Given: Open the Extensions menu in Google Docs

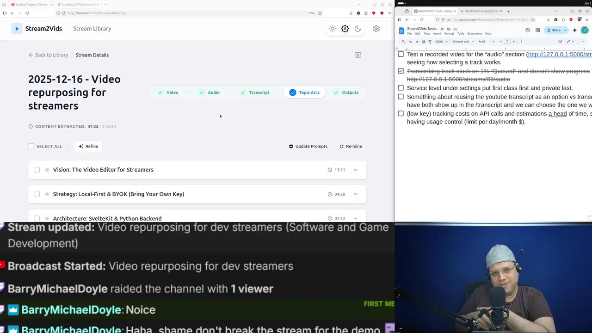Looking at the screenshot, I should pos(475,34).
